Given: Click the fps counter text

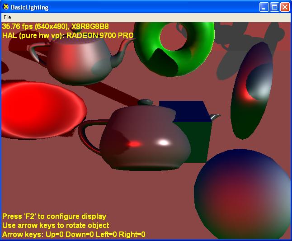Looking at the screenshot, I should point(55,27).
